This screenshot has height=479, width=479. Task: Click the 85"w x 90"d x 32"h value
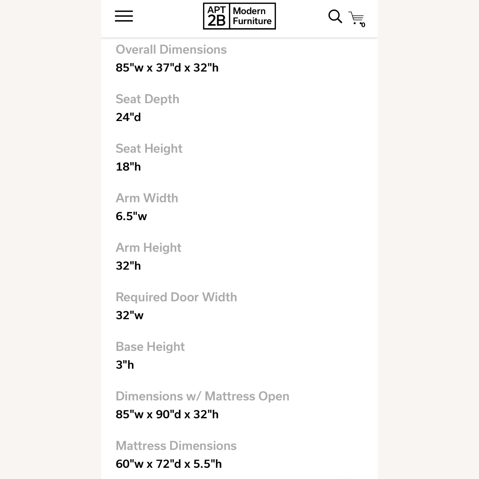pos(167,414)
